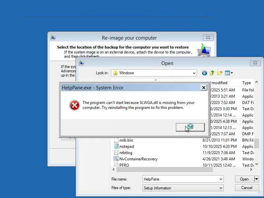This screenshot has height=198, width=264.
Task: Sort by the Type column header
Action: click(x=247, y=83)
